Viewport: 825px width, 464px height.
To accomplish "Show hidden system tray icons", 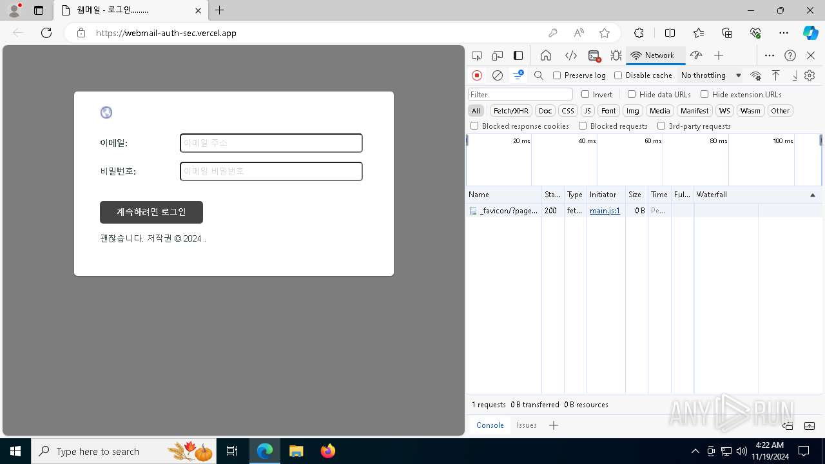I will tap(695, 451).
